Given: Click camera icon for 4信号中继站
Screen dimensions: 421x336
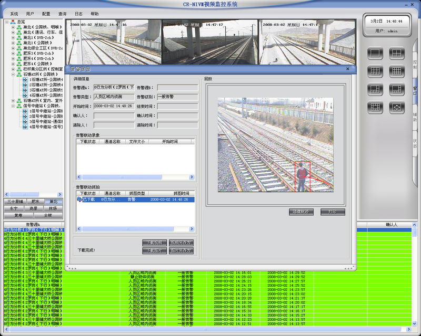Looking at the screenshot, I should (25, 127).
